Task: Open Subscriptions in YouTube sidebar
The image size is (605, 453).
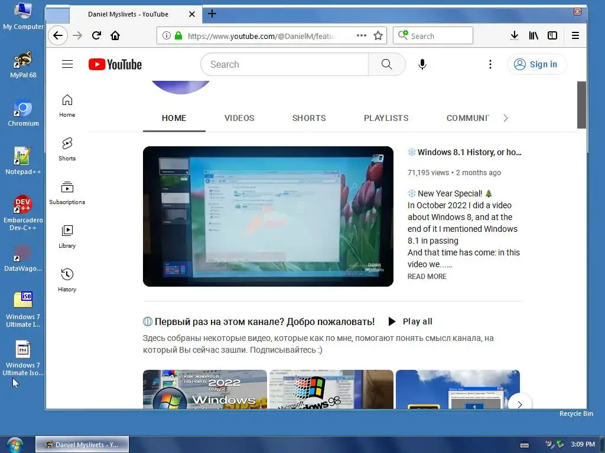Action: click(67, 193)
